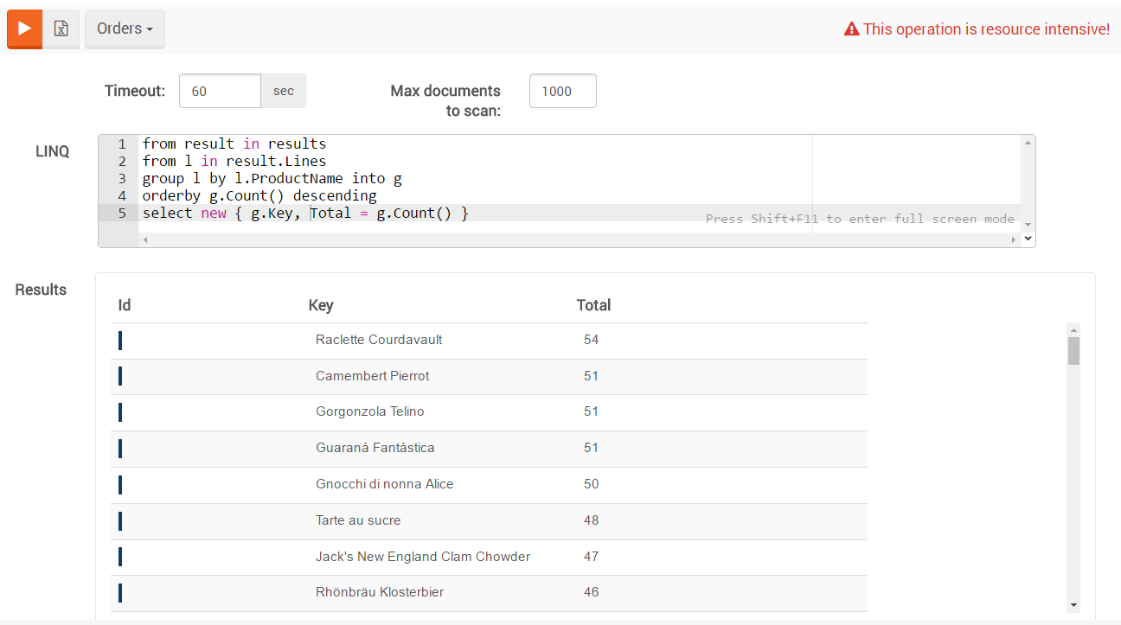Select the Raclette Courdavault row
This screenshot has height=625, width=1121.
489,341
